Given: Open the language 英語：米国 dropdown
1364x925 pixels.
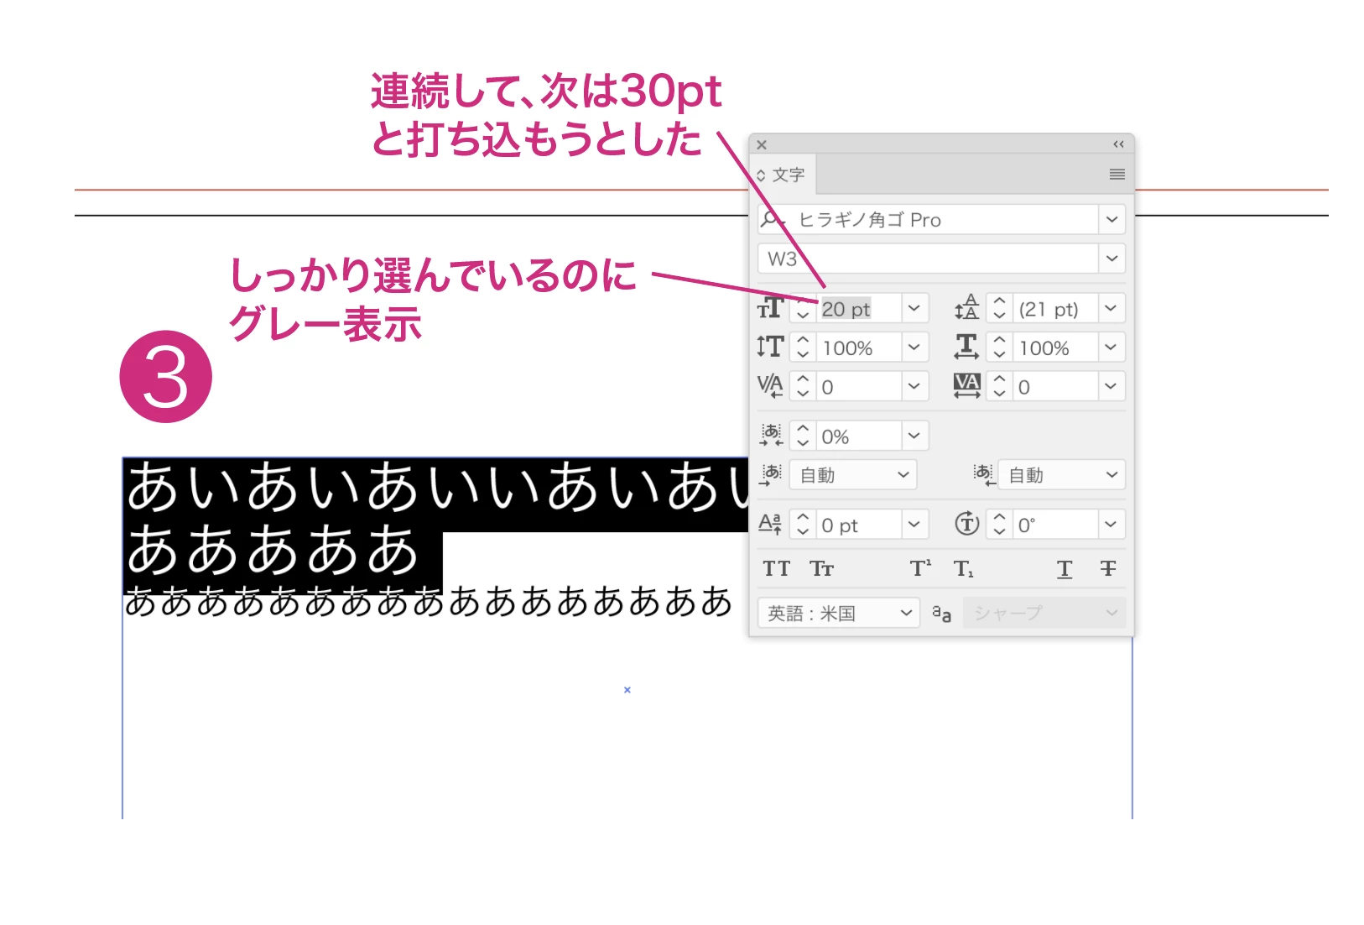Looking at the screenshot, I should coord(839,614).
